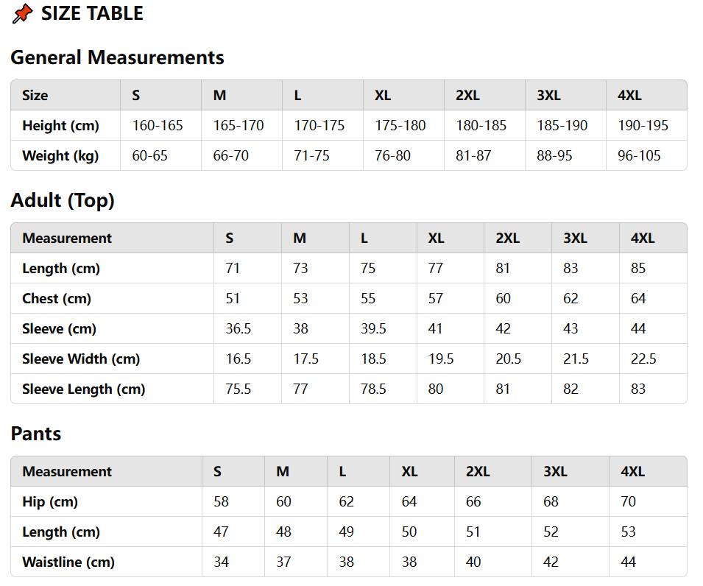Click the Hip value 64 for XL
Viewport: 703px width, 586px height.
click(409, 501)
